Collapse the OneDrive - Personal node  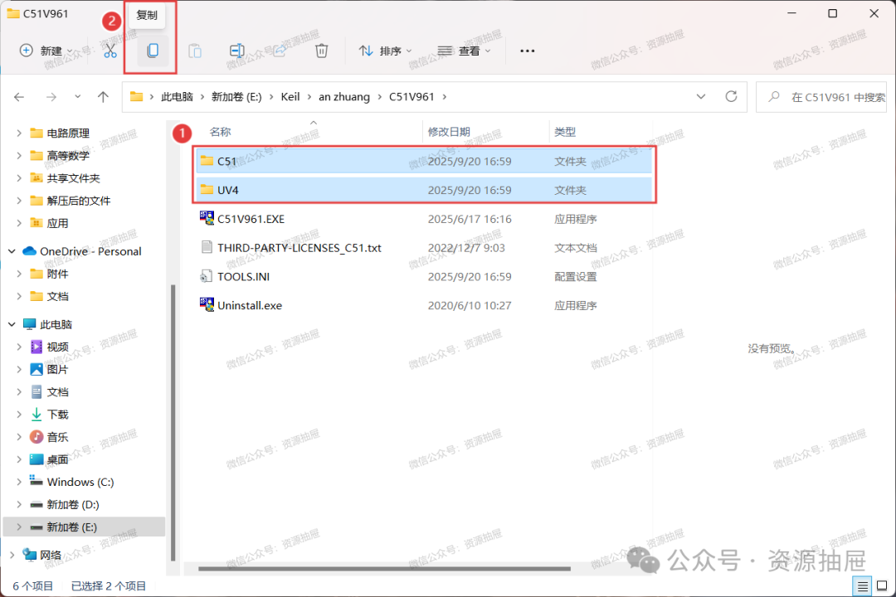pos(12,251)
